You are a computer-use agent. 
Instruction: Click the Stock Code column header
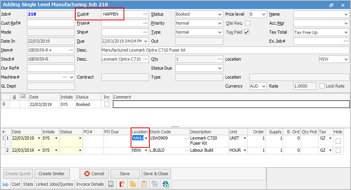[x=169, y=132]
